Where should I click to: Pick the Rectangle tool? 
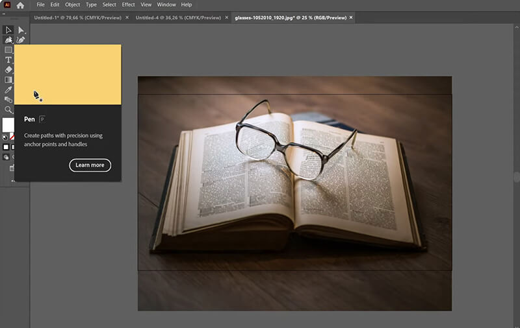coord(8,50)
